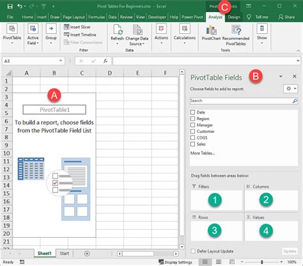This screenshot has height=266, width=303.
Task: Open PivotTable Fields pane options arrow
Action: (x=281, y=76)
